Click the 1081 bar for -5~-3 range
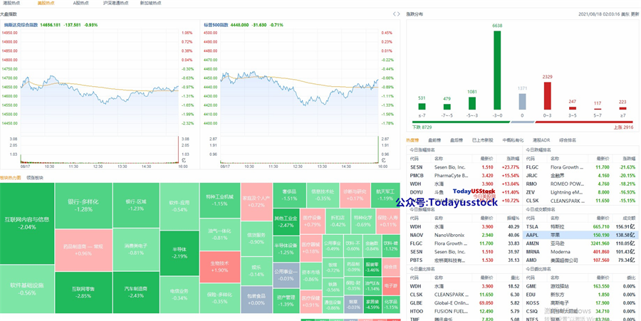 click(x=472, y=103)
